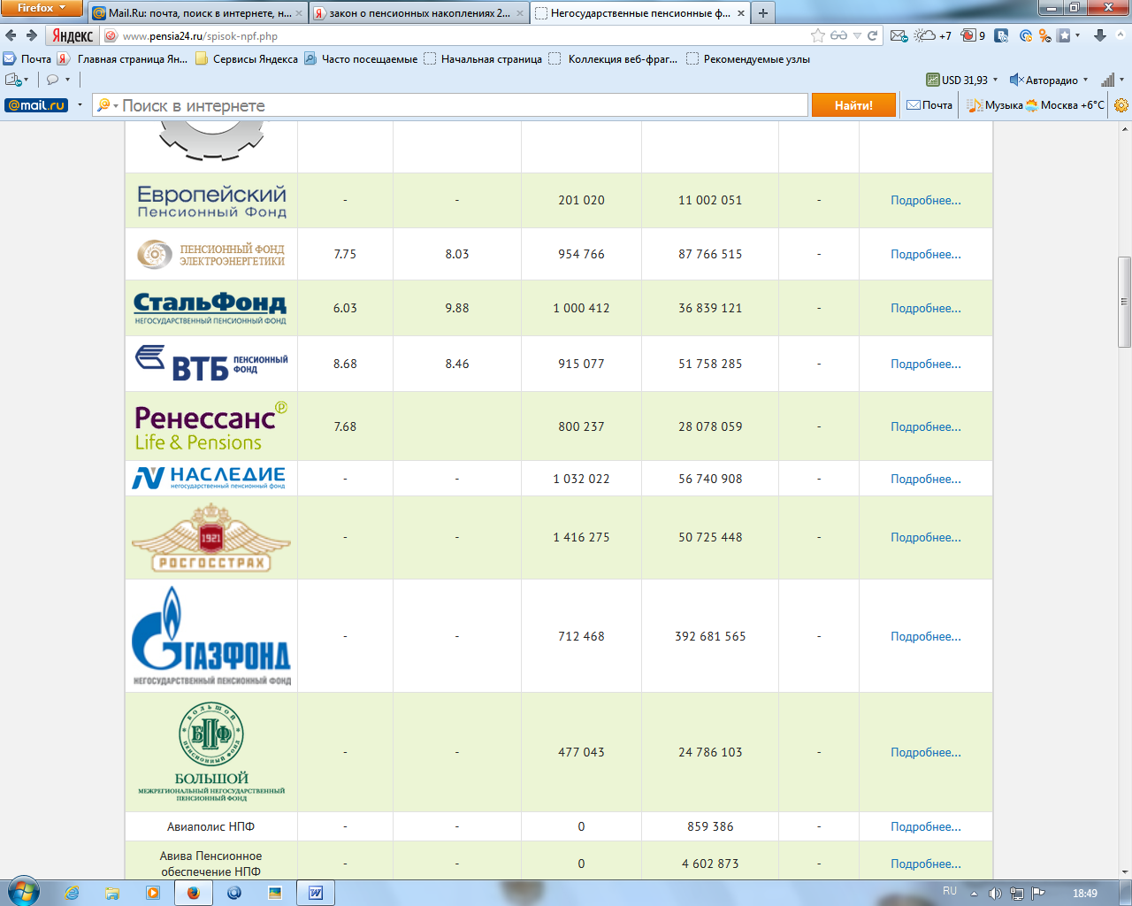Viewport: 1132px width, 906px height.
Task: Bookmark this page with the star icon
Action: click(818, 35)
